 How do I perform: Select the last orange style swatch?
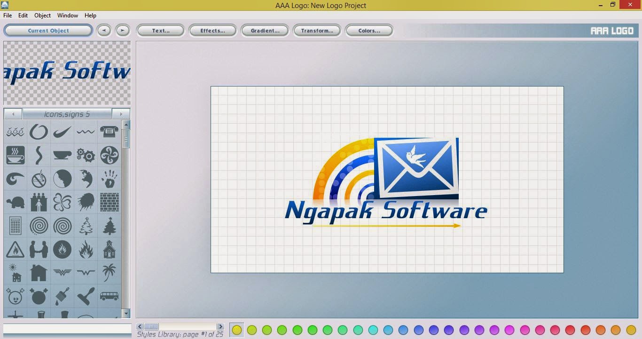pyautogui.click(x=631, y=330)
